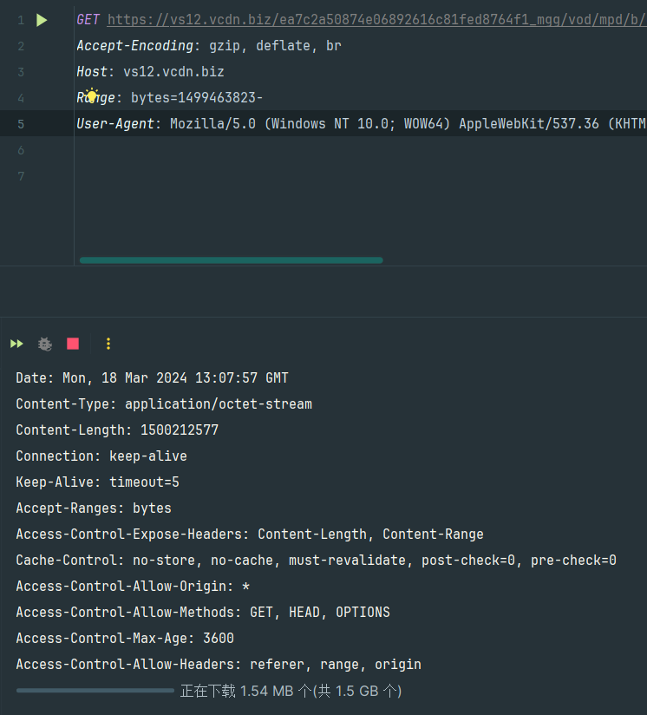Open the three-dot more actions menu
This screenshot has width=647, height=715.
[x=108, y=344]
